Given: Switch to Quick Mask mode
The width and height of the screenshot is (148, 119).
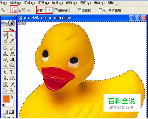Looking at the screenshot, I should (11, 112).
